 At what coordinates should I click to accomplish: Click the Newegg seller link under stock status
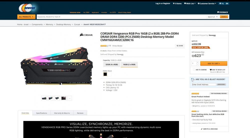(120, 54)
